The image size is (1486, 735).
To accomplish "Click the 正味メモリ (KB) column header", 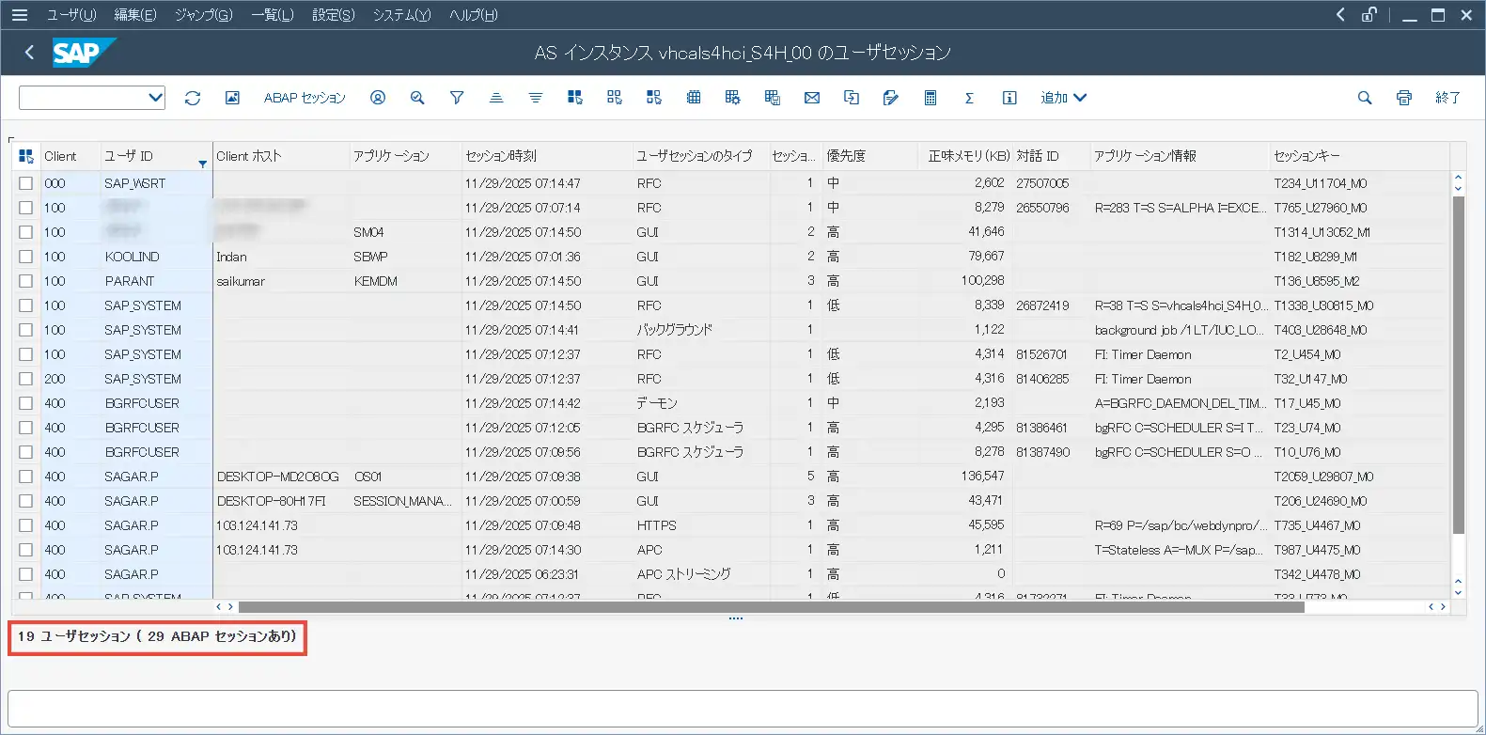I will [964, 156].
